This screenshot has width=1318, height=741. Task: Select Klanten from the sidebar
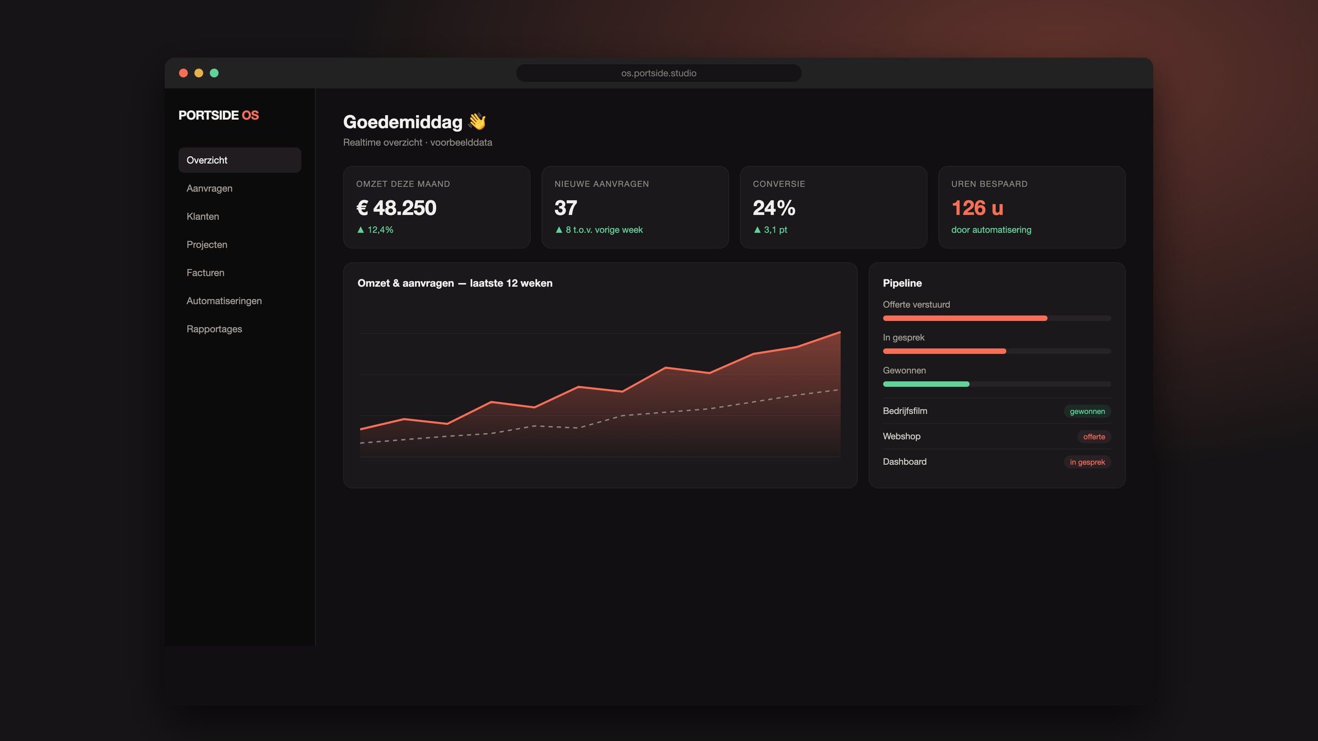tap(239, 216)
